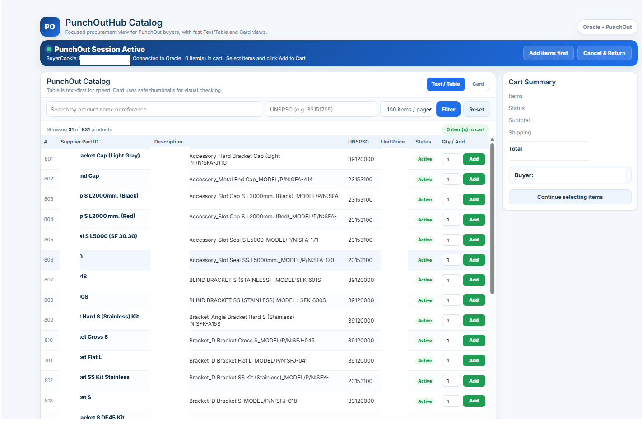This screenshot has width=642, height=424.
Task: Edit quantity field for item 812
Action: (451, 381)
